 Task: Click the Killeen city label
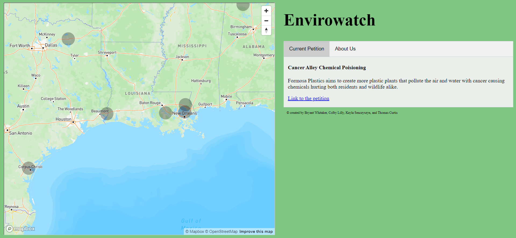click(x=23, y=86)
